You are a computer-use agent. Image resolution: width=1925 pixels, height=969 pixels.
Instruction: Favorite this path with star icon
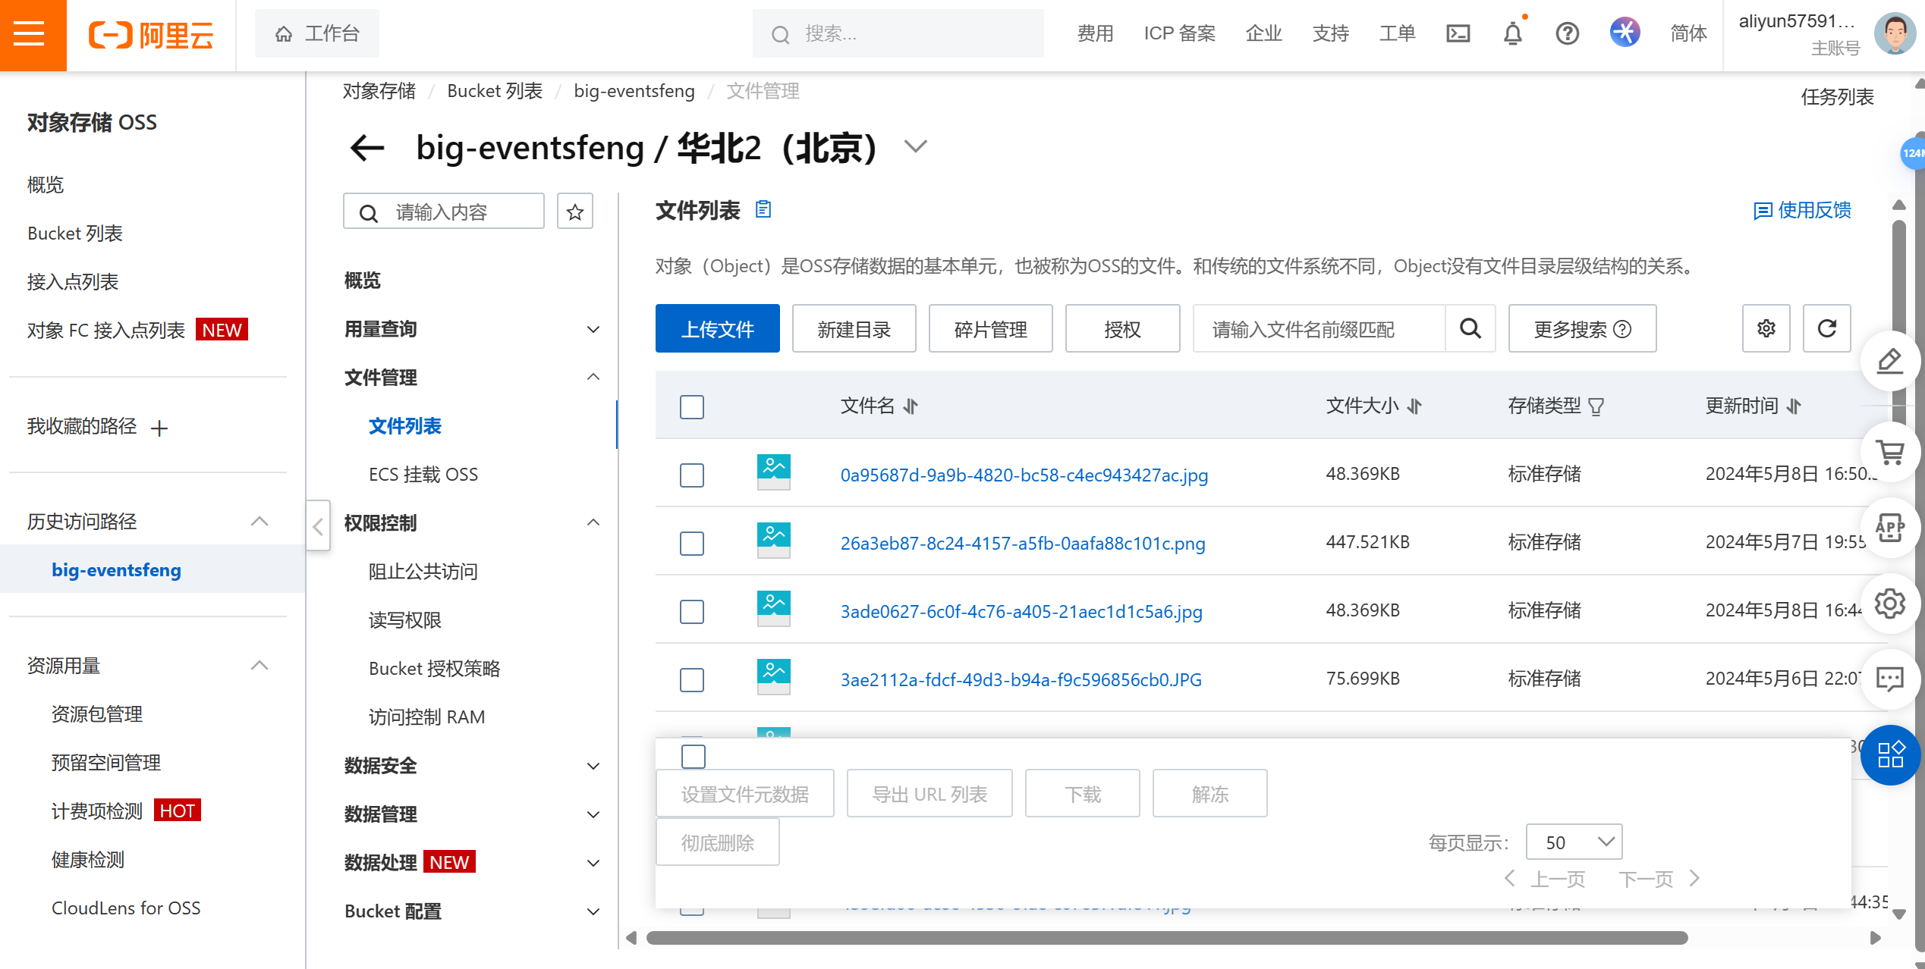click(x=575, y=212)
